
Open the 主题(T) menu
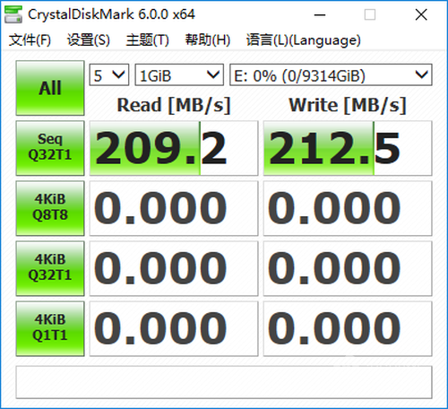(148, 40)
